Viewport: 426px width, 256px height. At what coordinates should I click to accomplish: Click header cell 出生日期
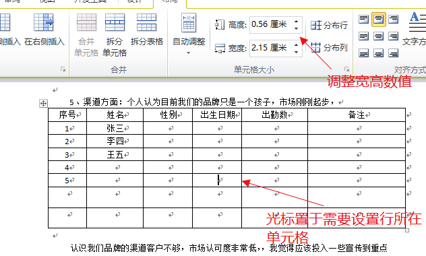(x=217, y=115)
